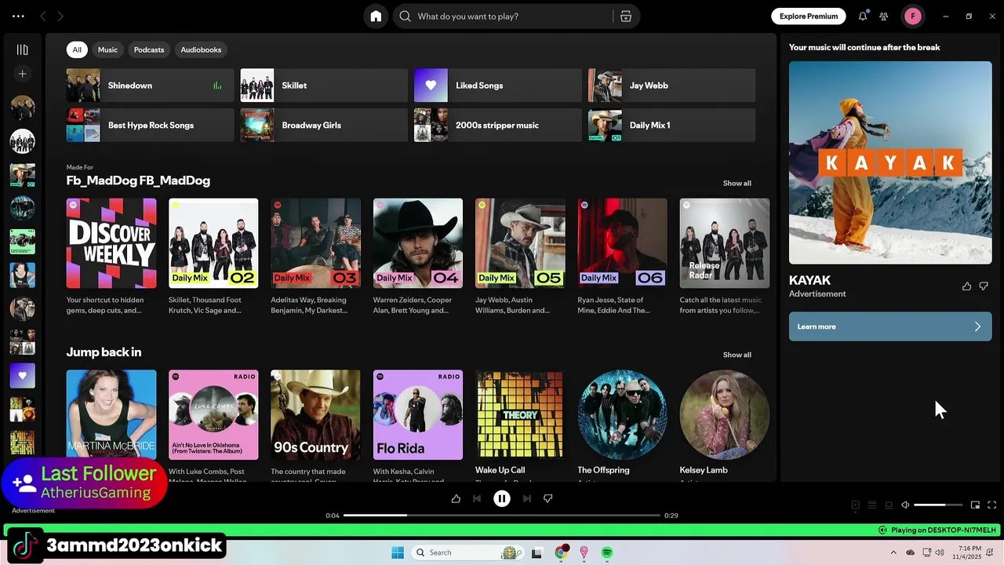The height and width of the screenshot is (565, 1004).
Task: Mute the volume speaker icon
Action: (x=905, y=505)
